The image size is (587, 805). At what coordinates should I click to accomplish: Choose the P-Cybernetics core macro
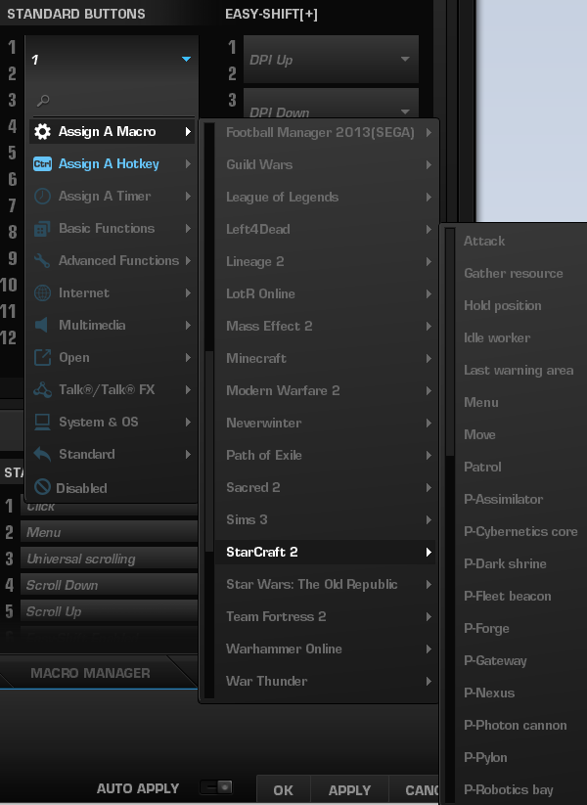(520, 532)
